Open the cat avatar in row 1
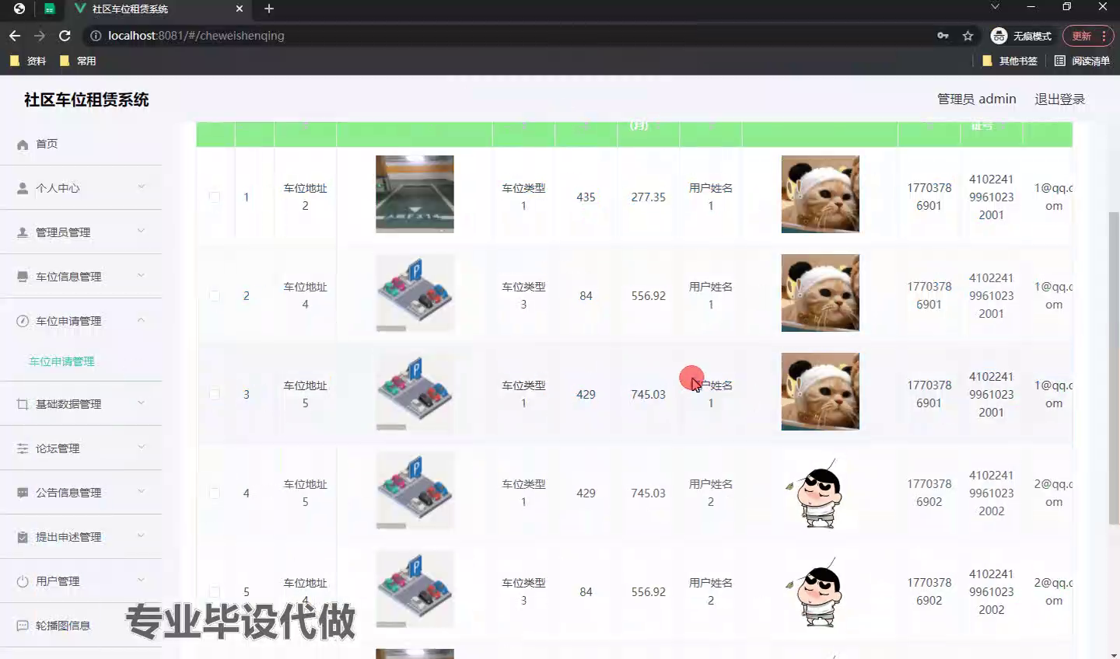Image resolution: width=1120 pixels, height=659 pixels. (x=820, y=194)
